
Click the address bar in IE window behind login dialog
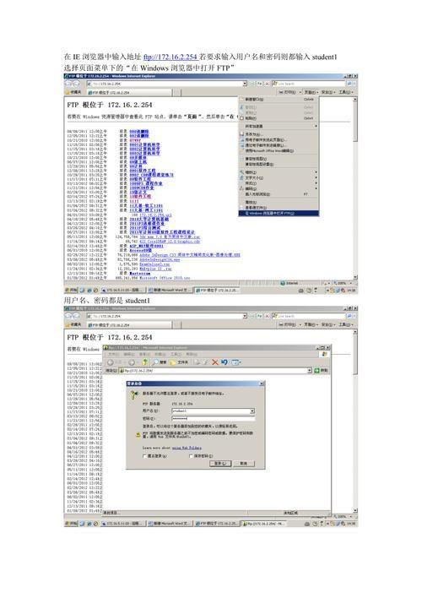click(x=166, y=316)
